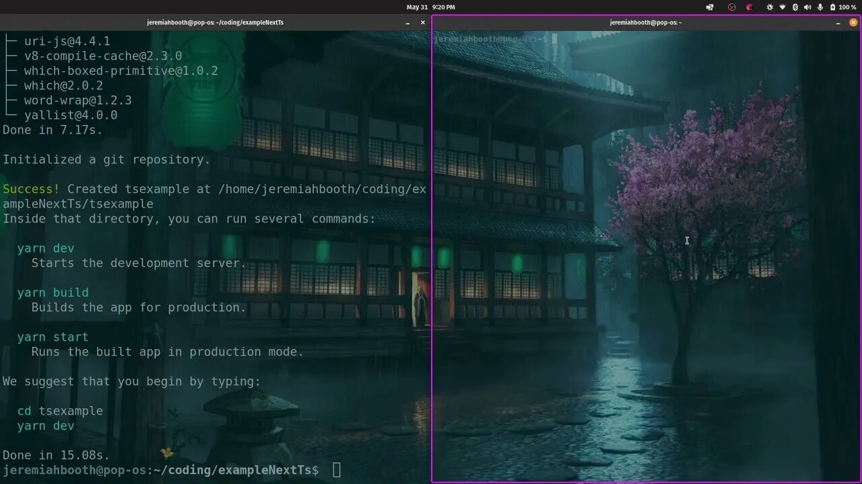Screen dimensions: 862x484
Task: Click the left terminal prompt cursor
Action: pyautogui.click(x=337, y=469)
